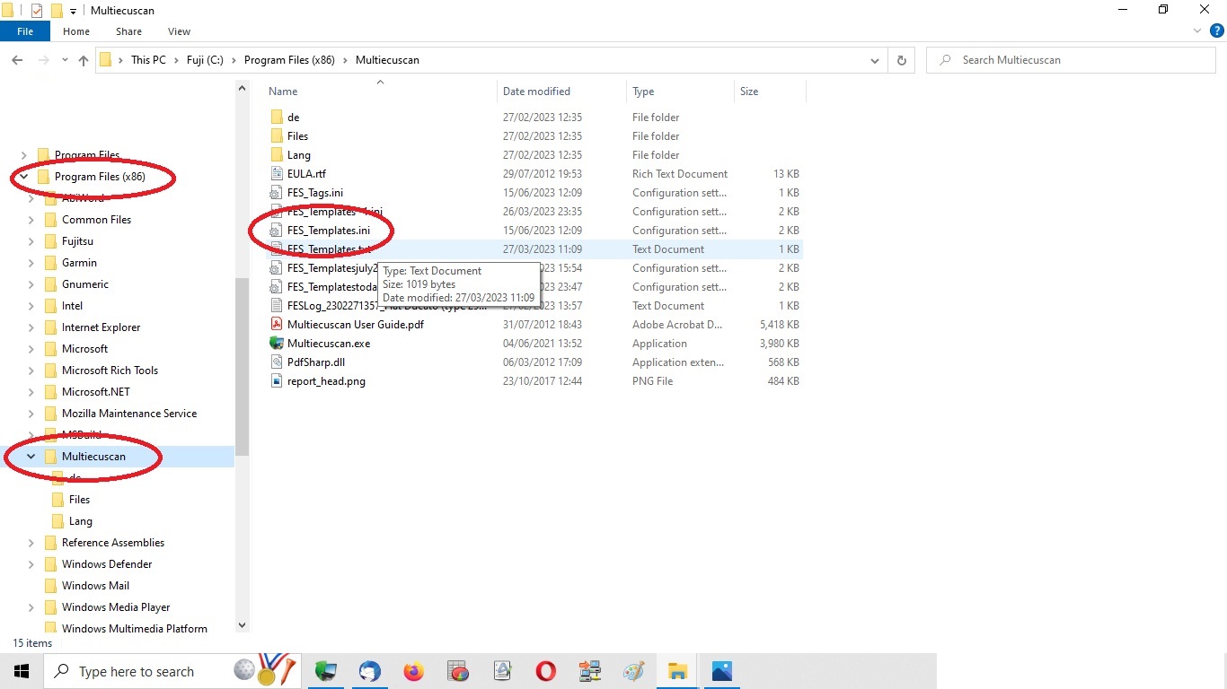Click the Windows Mail folder icon in tree
The image size is (1227, 689).
point(50,586)
